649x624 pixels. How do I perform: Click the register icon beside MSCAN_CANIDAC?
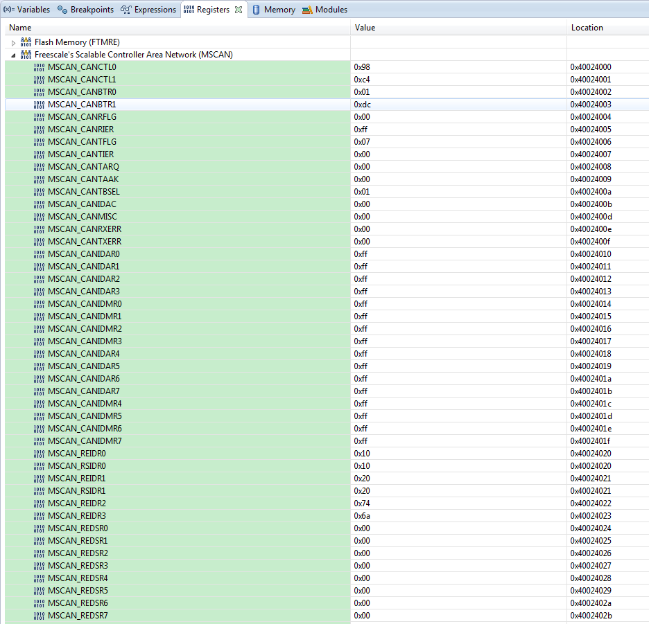click(39, 204)
